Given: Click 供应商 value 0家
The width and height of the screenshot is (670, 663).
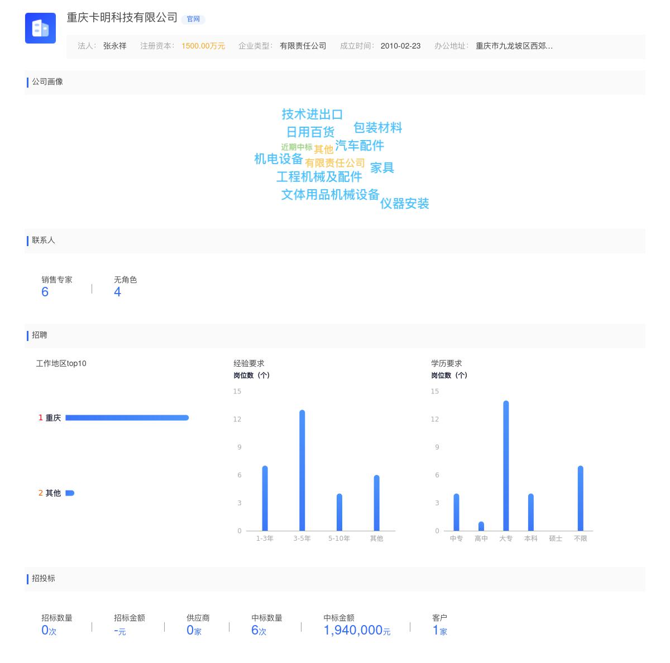Looking at the screenshot, I should [194, 631].
